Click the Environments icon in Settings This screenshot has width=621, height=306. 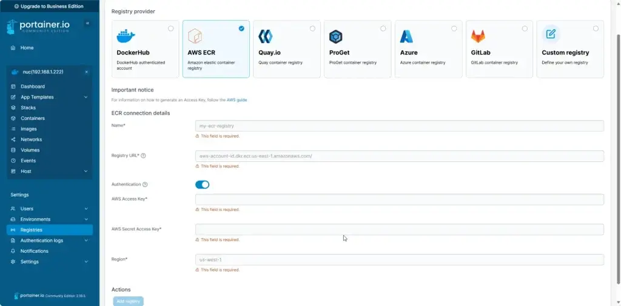click(13, 219)
